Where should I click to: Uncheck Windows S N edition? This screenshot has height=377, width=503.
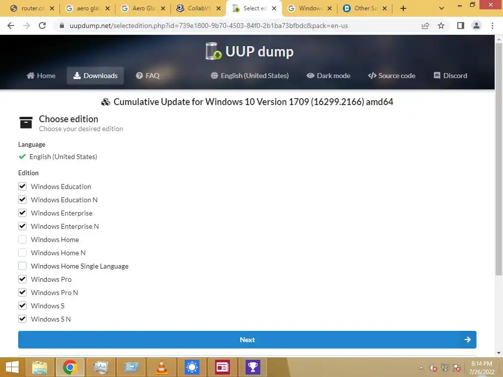(22, 319)
